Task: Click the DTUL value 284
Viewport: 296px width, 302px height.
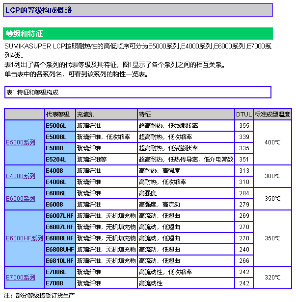Action: (x=244, y=193)
